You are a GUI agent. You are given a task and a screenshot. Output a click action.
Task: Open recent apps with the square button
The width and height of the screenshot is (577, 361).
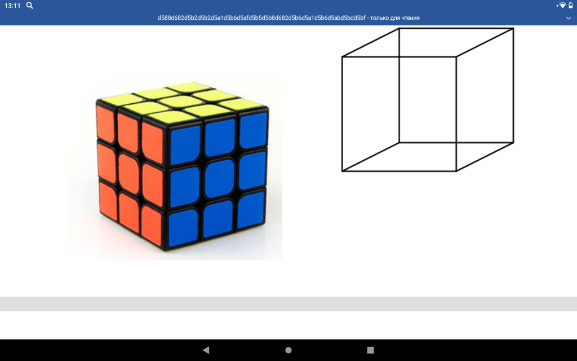pyautogui.click(x=370, y=350)
